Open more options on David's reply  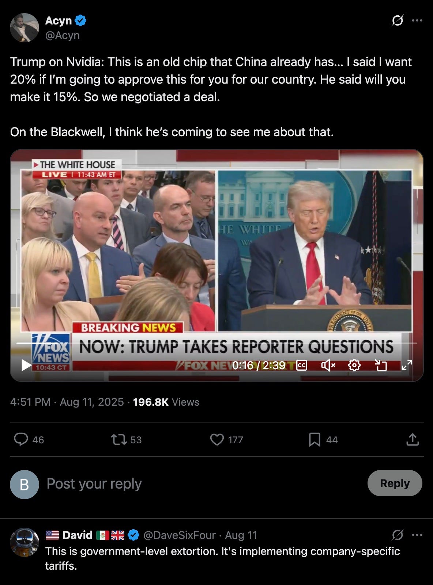417,535
